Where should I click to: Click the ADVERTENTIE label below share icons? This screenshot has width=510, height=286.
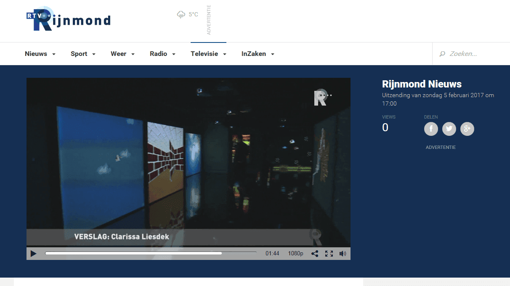point(441,148)
